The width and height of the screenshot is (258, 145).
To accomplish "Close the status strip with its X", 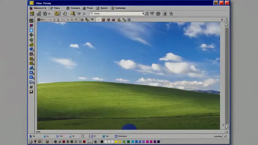I will [x=227, y=132].
